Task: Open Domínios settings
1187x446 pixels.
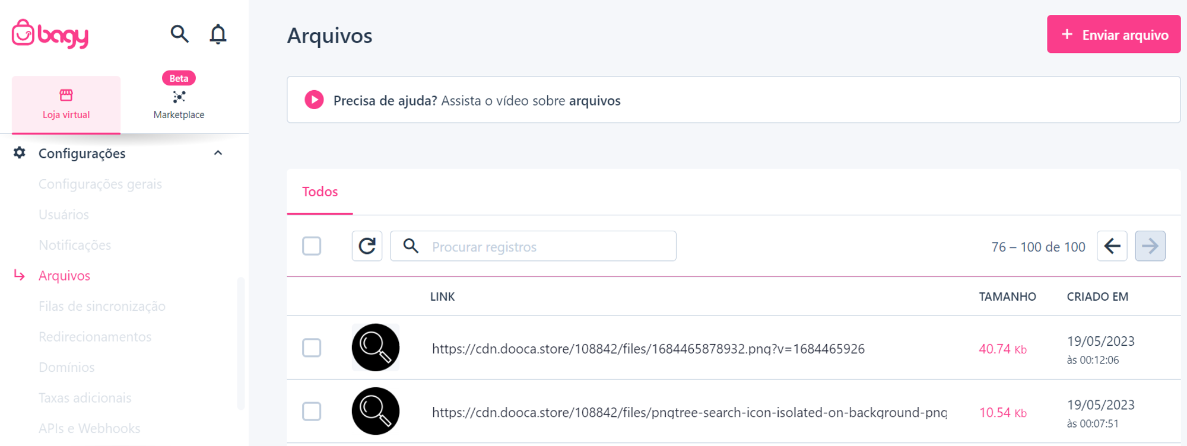Action: (x=66, y=367)
